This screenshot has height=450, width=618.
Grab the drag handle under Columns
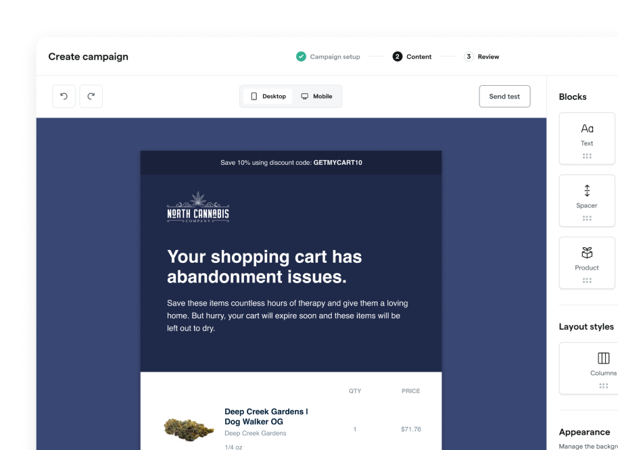point(603,386)
